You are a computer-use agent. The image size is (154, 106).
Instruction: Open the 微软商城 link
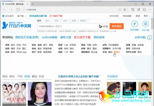coord(99,37)
